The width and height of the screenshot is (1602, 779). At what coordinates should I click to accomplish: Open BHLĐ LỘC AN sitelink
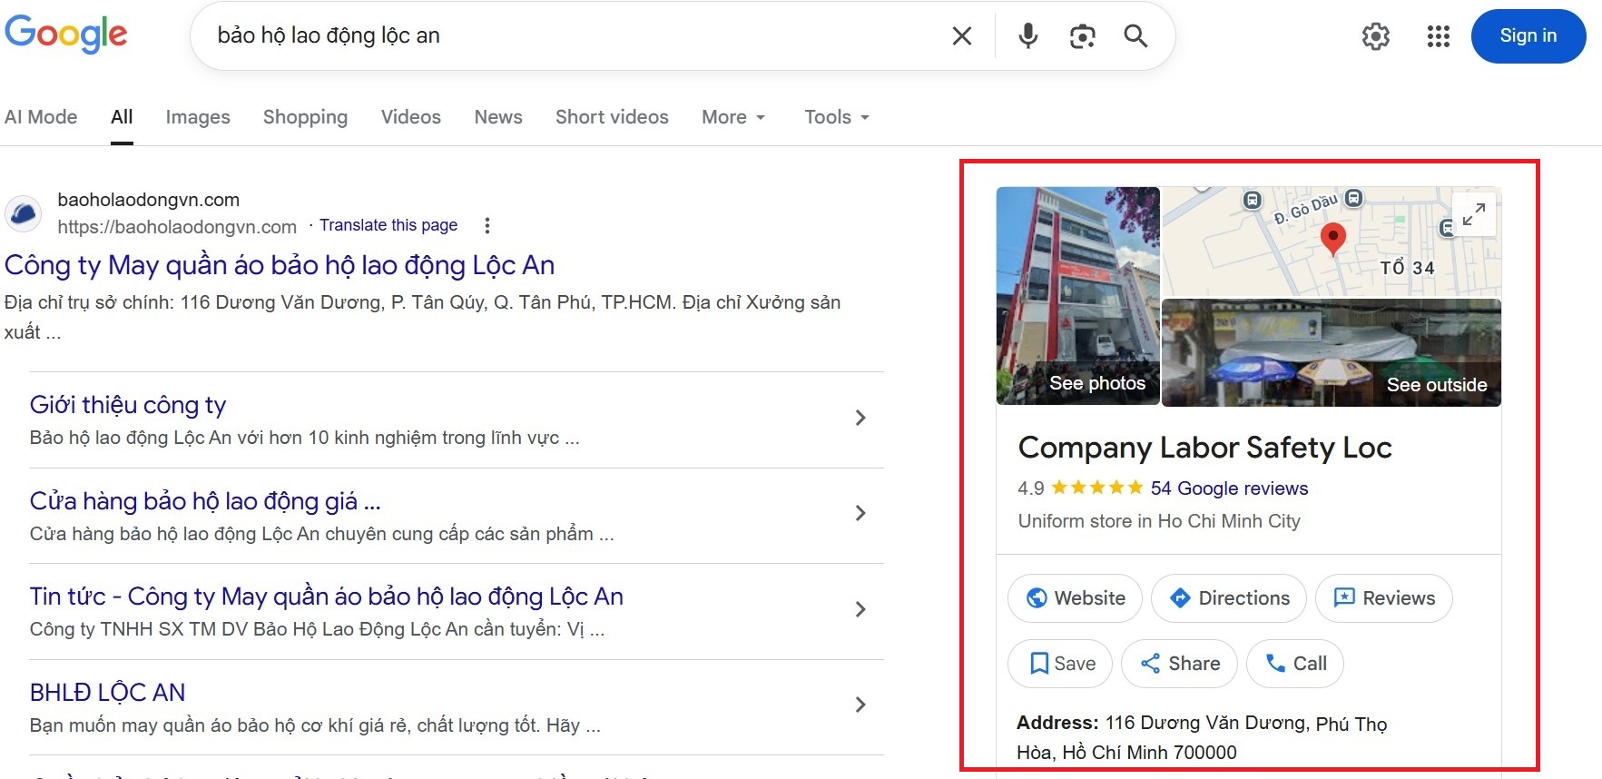107,693
